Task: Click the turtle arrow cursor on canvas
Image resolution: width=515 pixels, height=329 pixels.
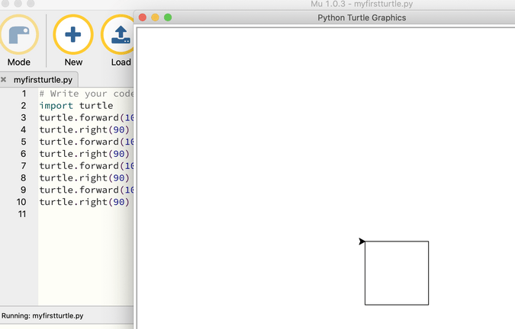Action: tap(362, 241)
